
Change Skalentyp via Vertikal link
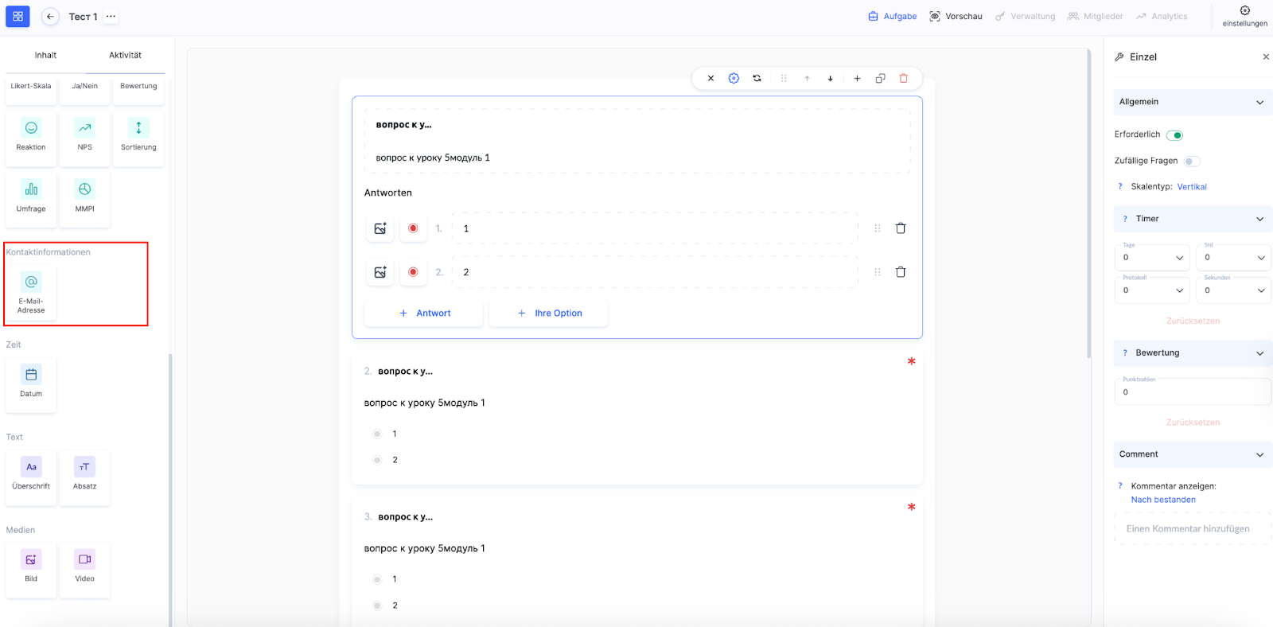[x=1192, y=187]
